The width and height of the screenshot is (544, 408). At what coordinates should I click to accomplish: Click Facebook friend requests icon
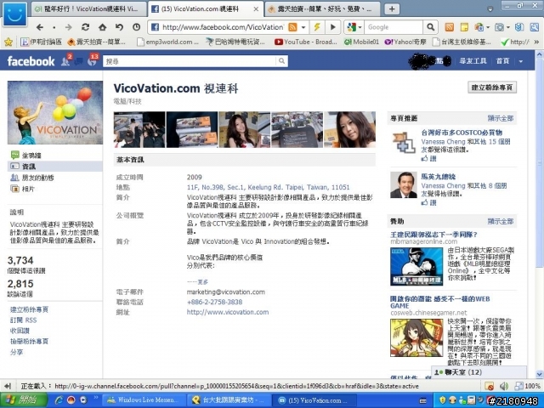click(x=65, y=61)
